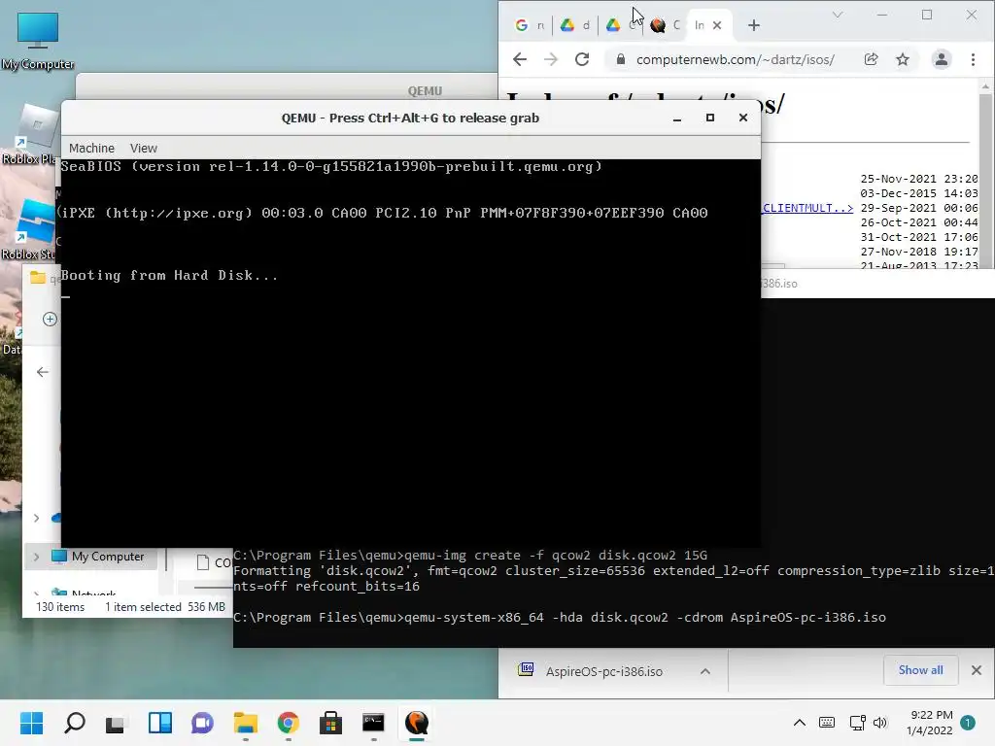Switch to Command Prompt on the taskbar
This screenshot has height=746, width=995.
373,723
